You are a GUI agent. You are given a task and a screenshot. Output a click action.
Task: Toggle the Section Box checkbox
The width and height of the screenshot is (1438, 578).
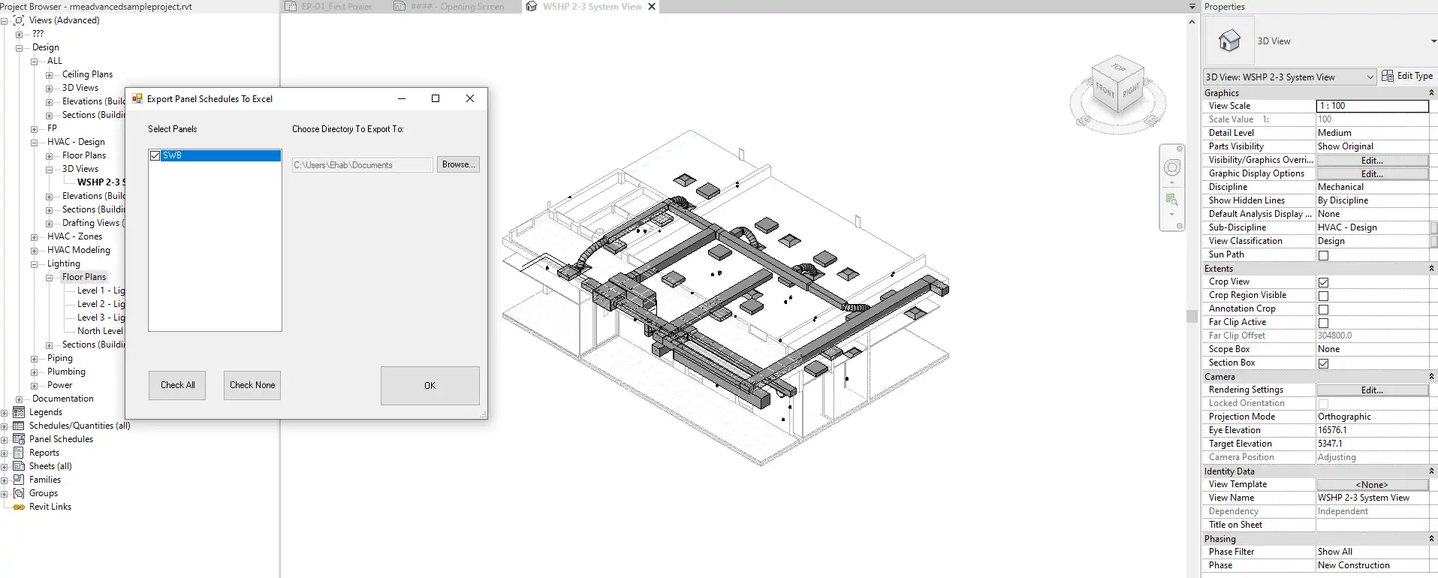coord(1324,363)
